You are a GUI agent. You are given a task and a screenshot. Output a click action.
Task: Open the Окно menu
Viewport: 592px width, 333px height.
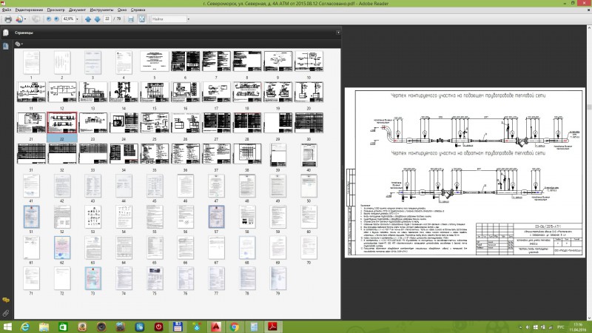122,10
